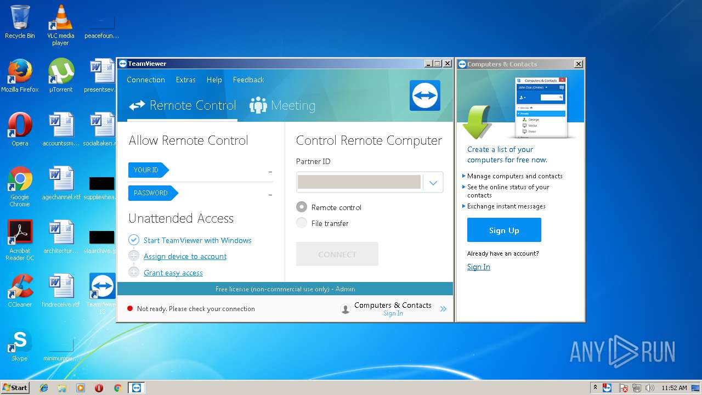Open the Feedback menu
Screen dimensions: 702x395
coord(248,80)
